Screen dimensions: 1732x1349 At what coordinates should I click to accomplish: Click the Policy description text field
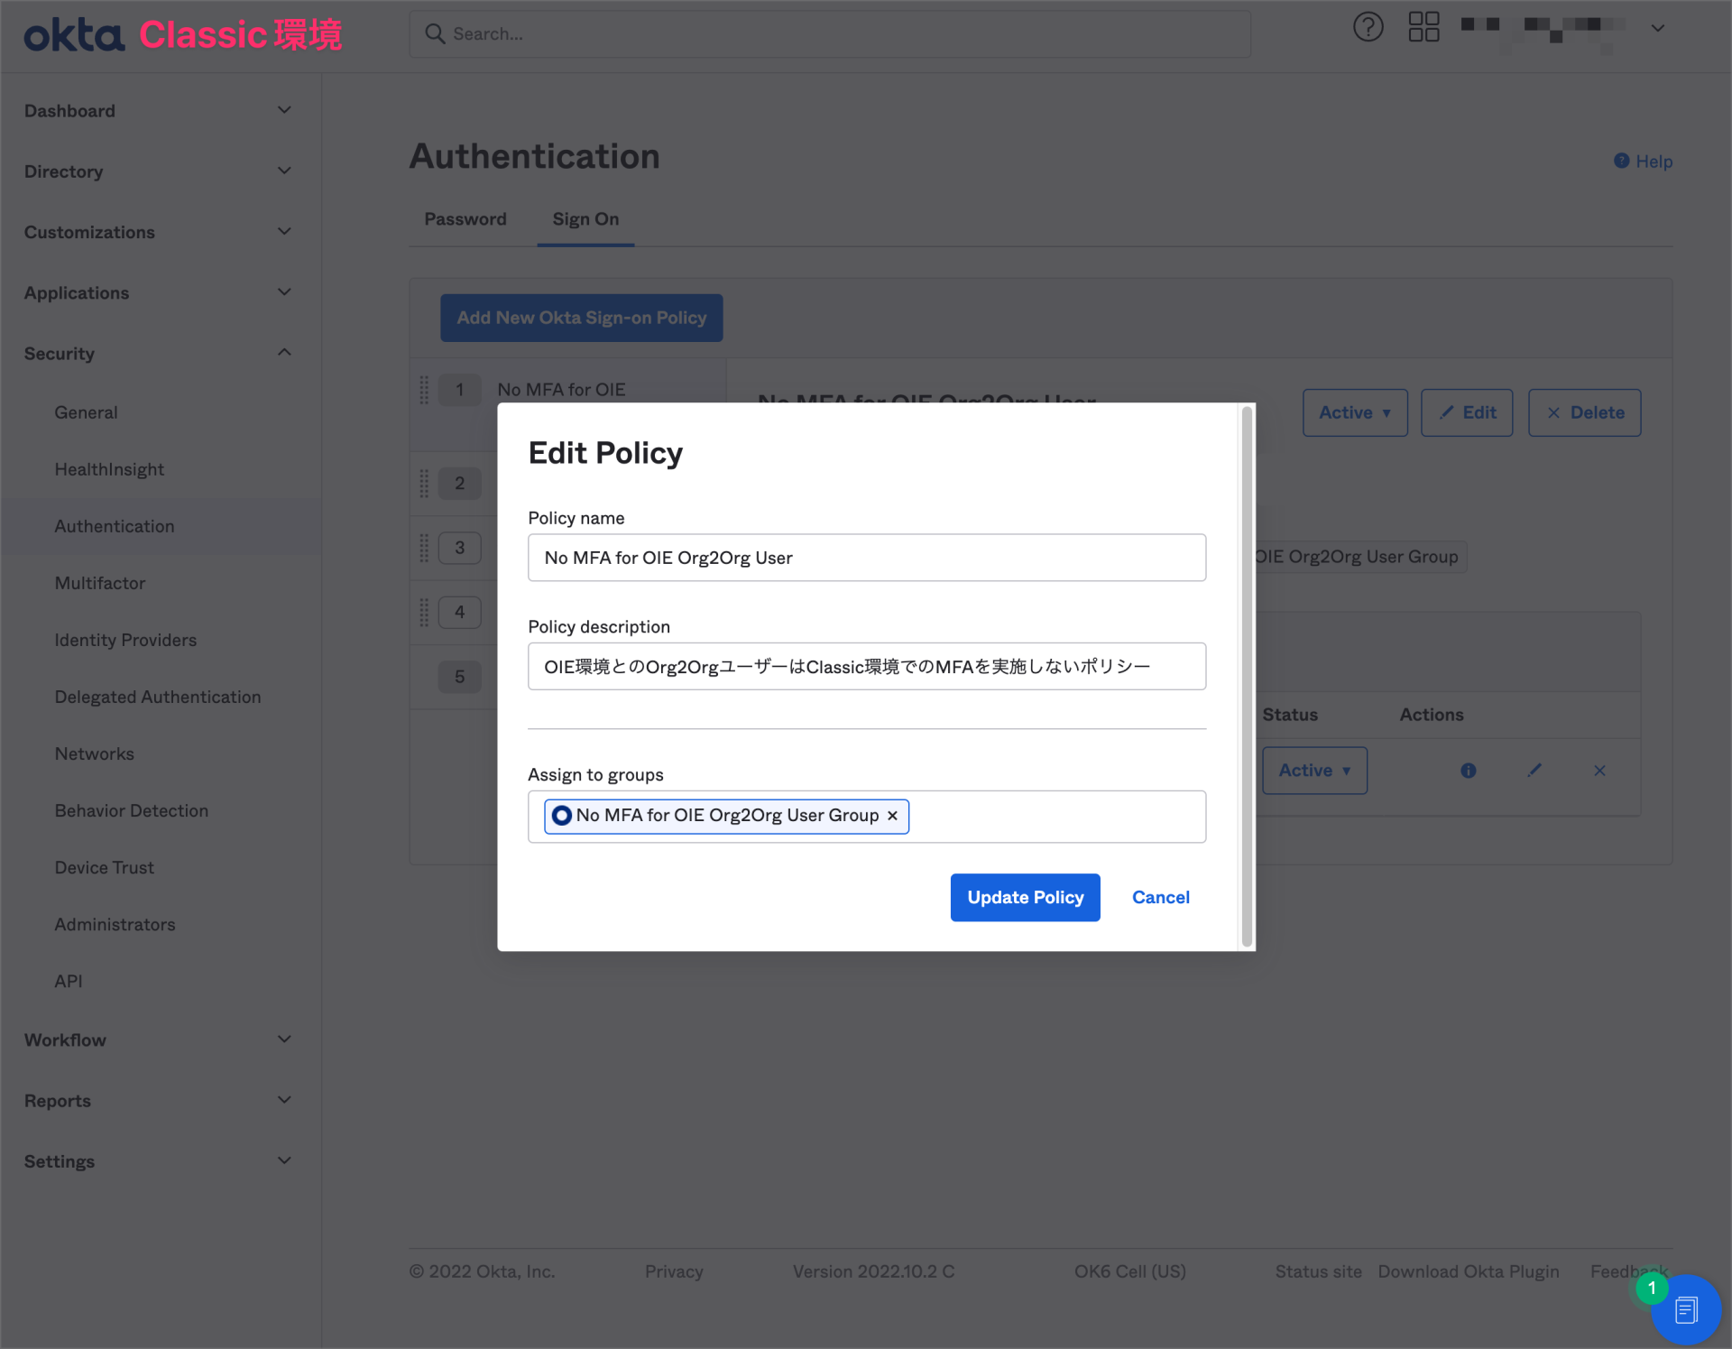(866, 666)
